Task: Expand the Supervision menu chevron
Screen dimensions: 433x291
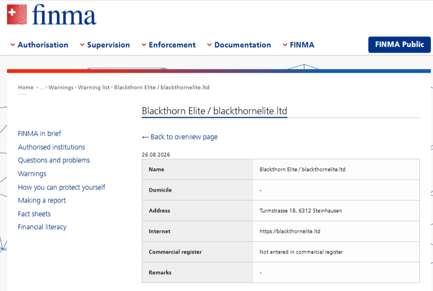Action: 82,45
